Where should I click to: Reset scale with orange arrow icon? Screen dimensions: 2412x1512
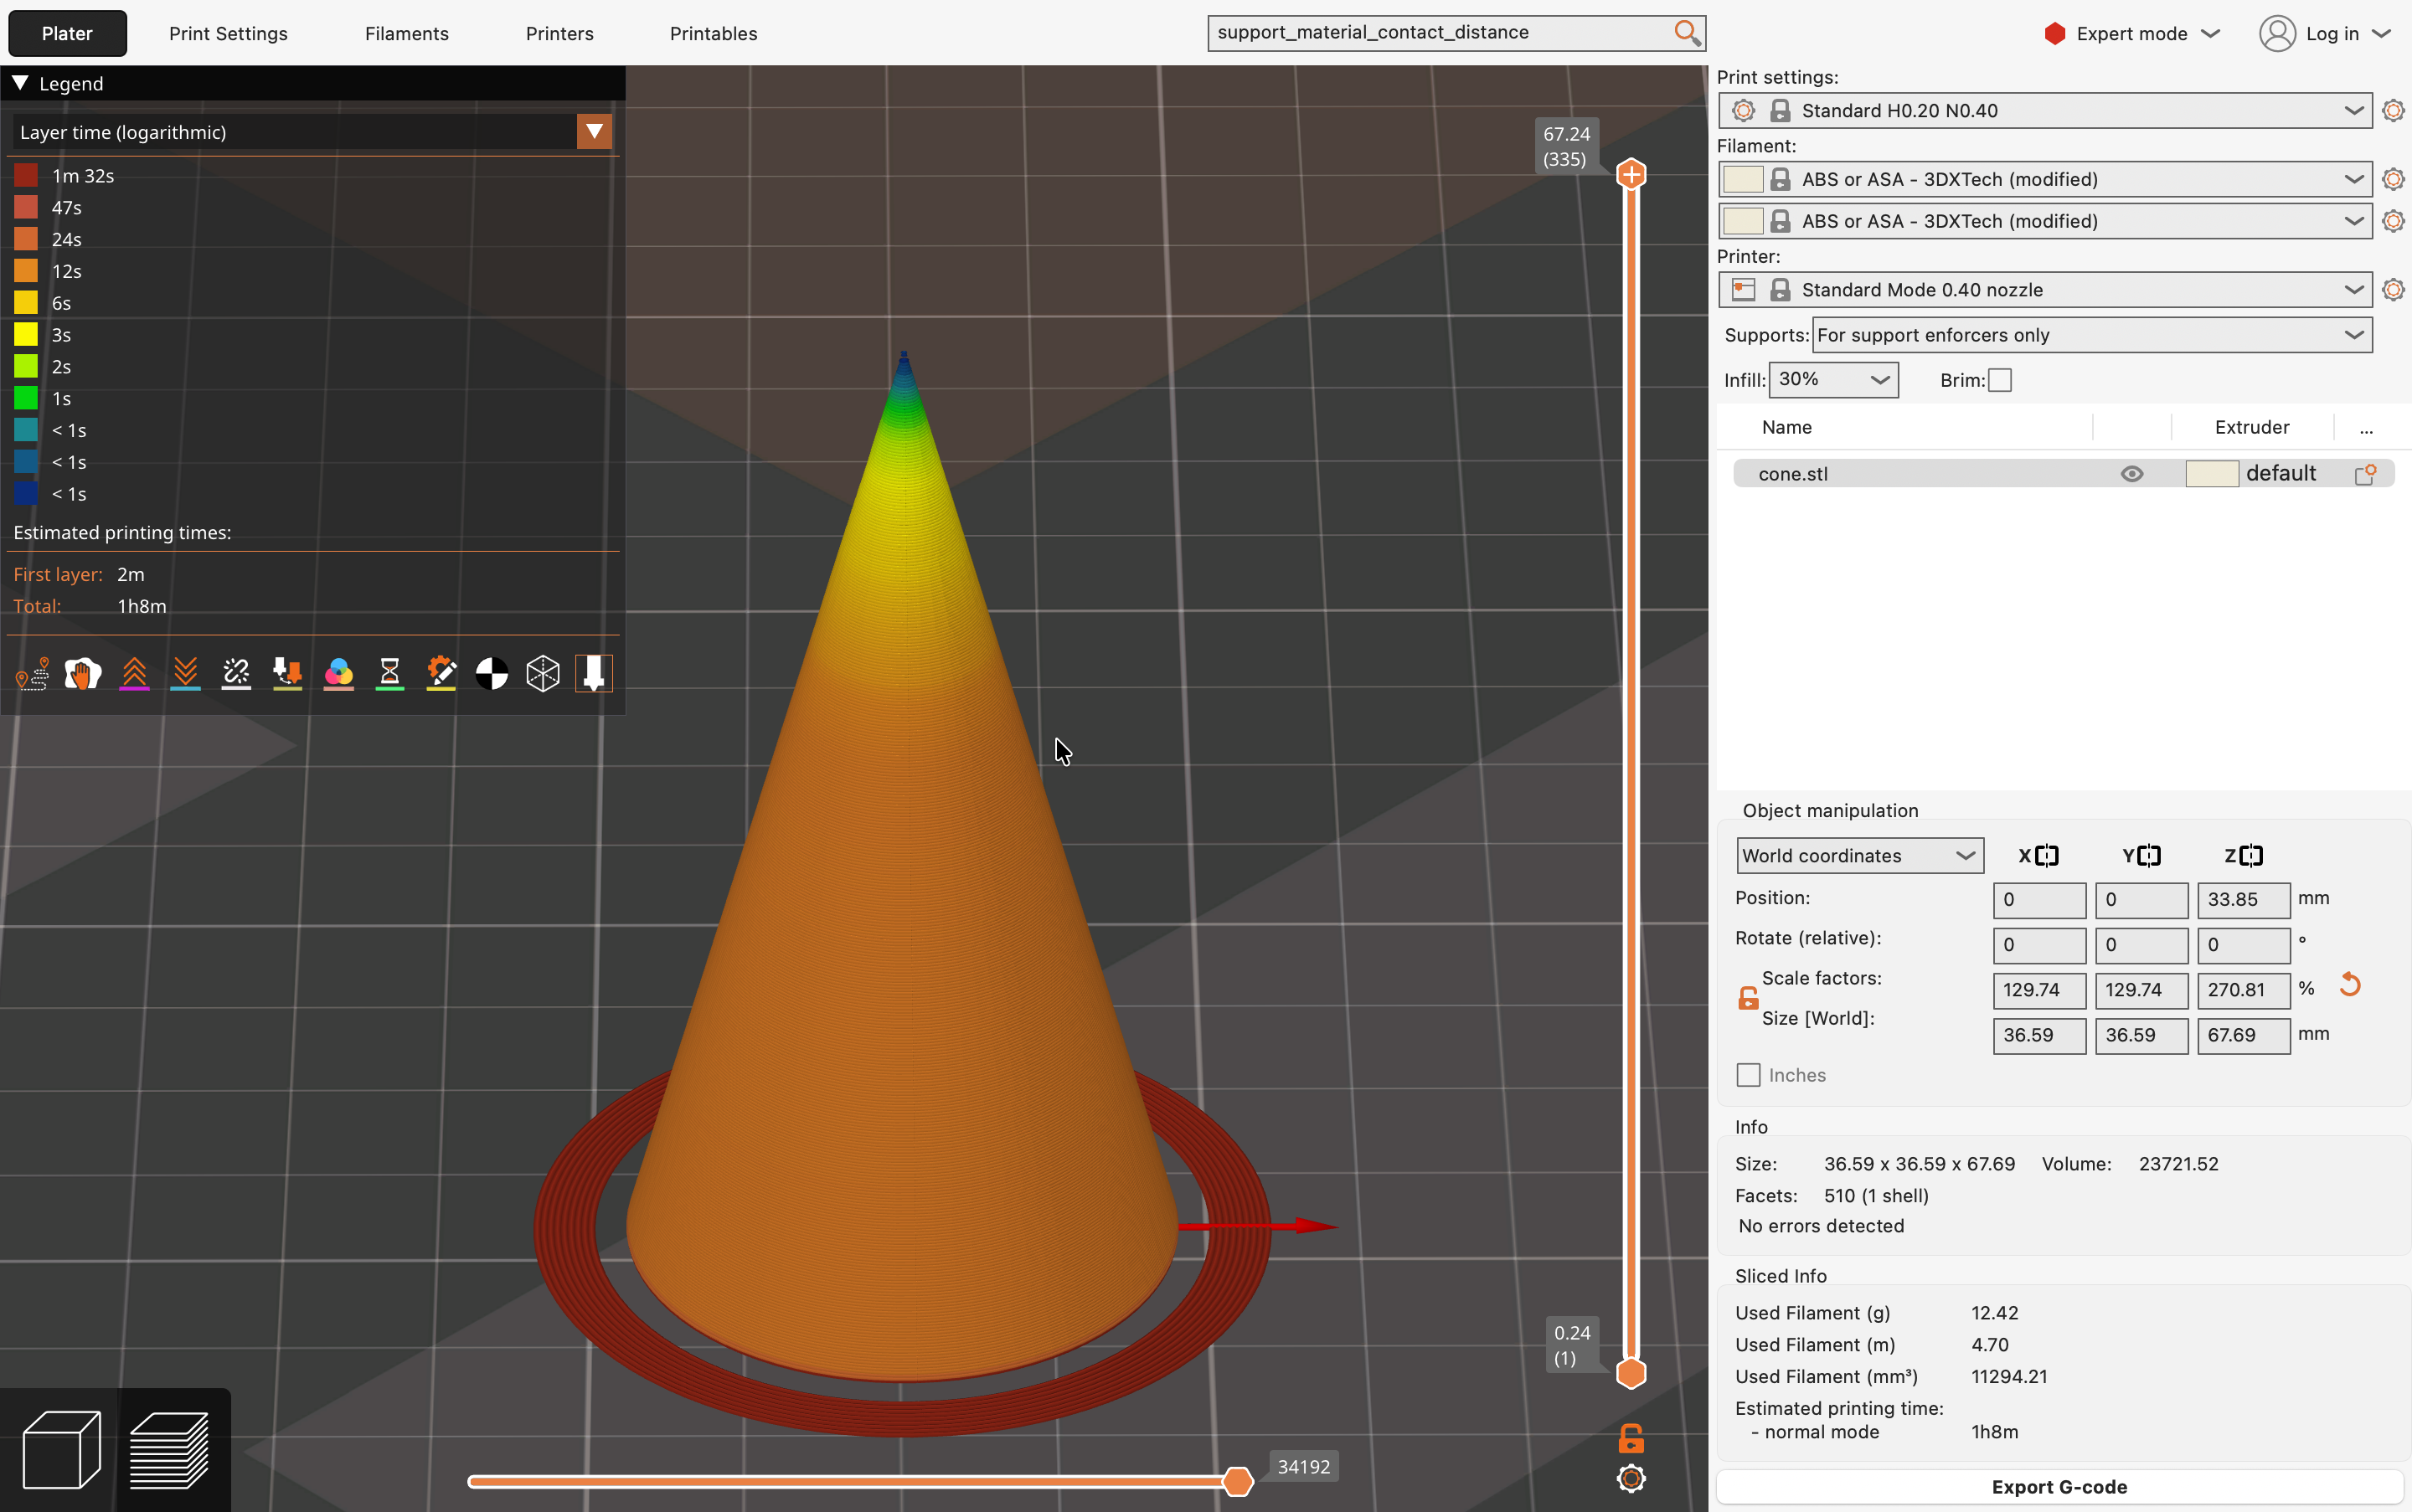tap(2350, 985)
